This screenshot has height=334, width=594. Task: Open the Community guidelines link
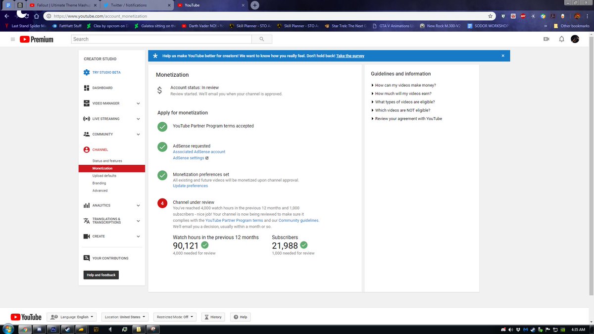coord(298,220)
